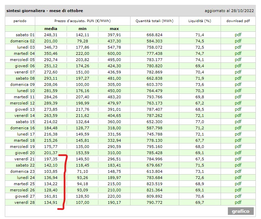261x219 pixels.
Task: Download pdf for mercoledì 05
Action: 238,60
